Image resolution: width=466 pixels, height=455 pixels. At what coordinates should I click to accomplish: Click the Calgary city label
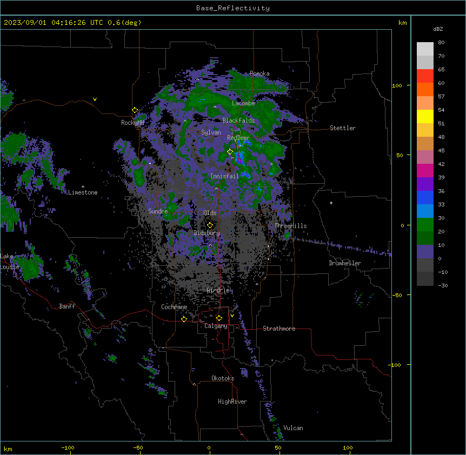(216, 326)
